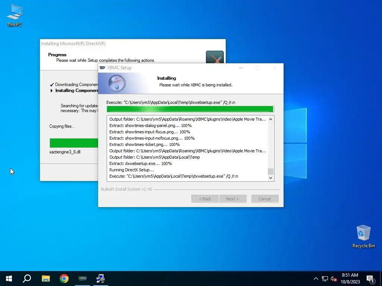The image size is (382, 286).
Task: Open the taskbar clock and date
Action: 350,279
